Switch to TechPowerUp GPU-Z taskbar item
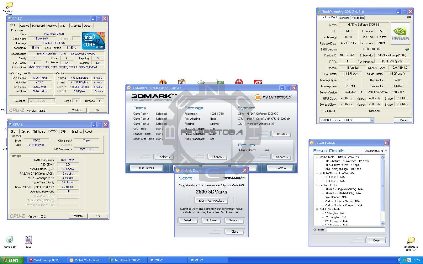Screen dimensions: 423x264 point(127,260)
